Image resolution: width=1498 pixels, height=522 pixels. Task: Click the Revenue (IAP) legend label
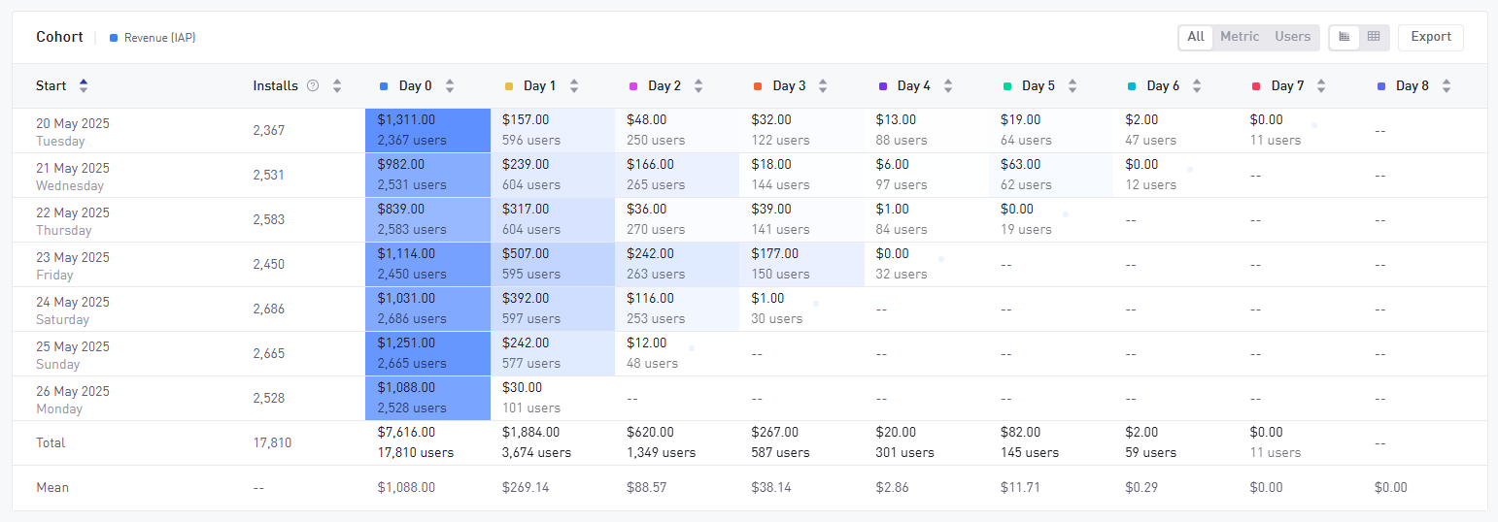[x=160, y=38]
